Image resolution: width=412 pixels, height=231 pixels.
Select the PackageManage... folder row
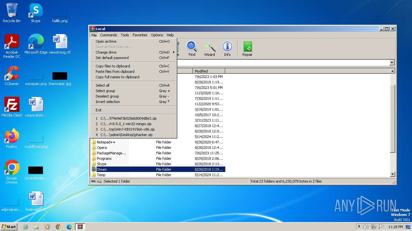point(158,153)
